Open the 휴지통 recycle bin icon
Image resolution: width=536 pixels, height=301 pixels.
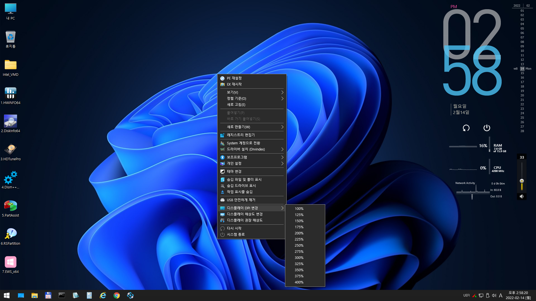pyautogui.click(x=11, y=39)
